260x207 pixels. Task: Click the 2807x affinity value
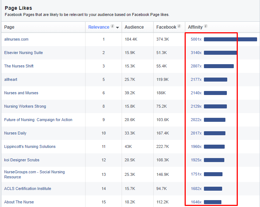point(196,66)
